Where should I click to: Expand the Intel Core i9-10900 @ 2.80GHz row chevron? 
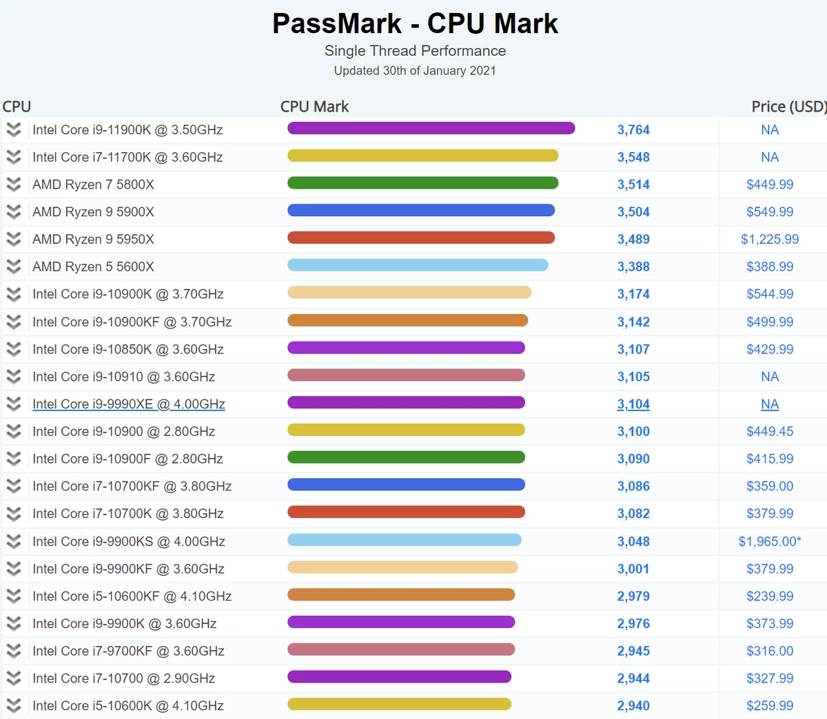click(14, 431)
